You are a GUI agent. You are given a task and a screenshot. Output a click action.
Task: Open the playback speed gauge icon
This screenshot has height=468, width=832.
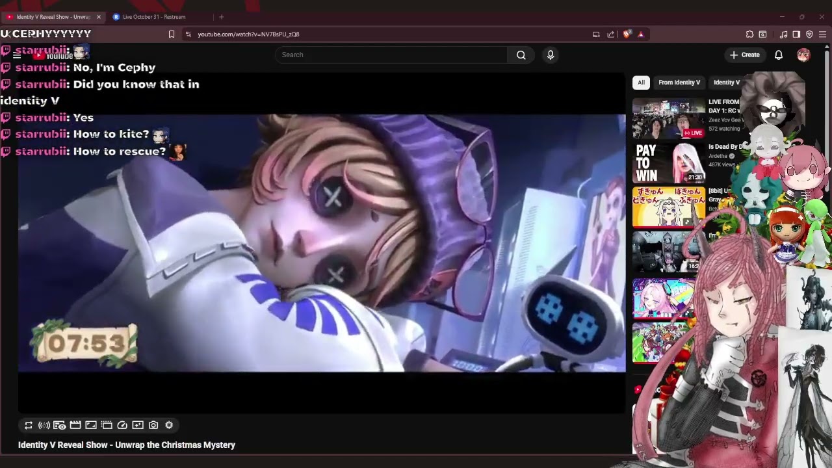click(122, 425)
